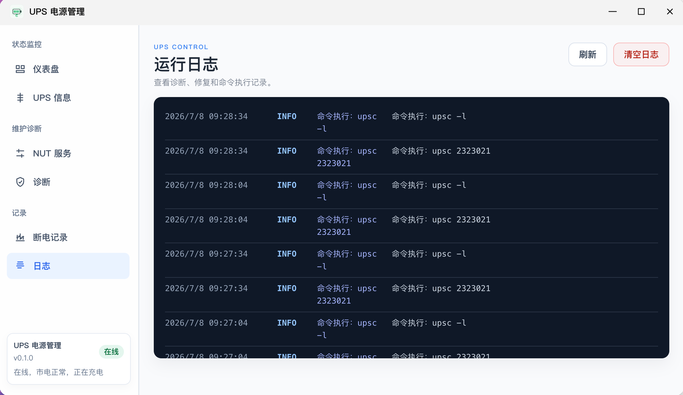Click the shield check icon beside 诊断
683x395 pixels.
[20, 182]
